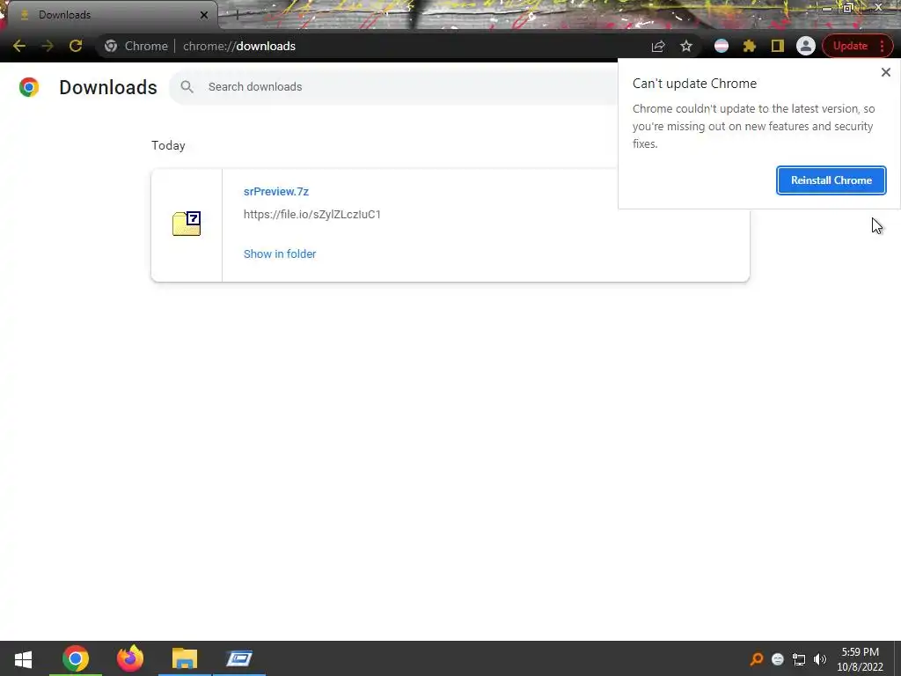Click the Today date heading
901x676 pixels.
pyautogui.click(x=168, y=145)
